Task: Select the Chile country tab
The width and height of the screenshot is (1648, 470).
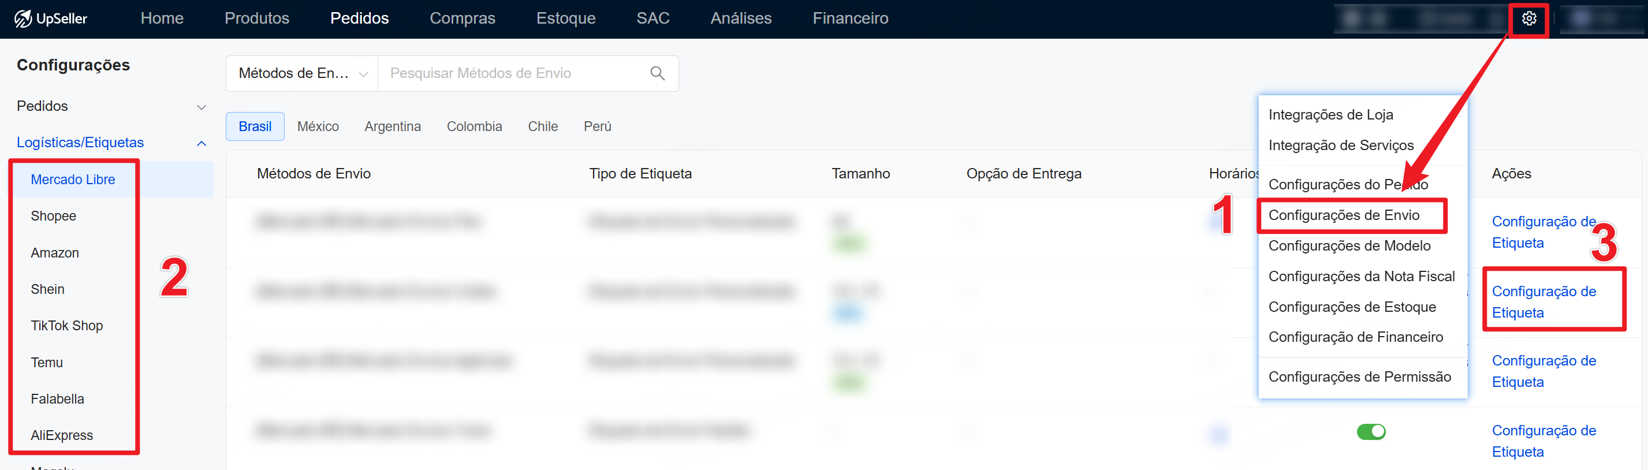Action: [543, 126]
